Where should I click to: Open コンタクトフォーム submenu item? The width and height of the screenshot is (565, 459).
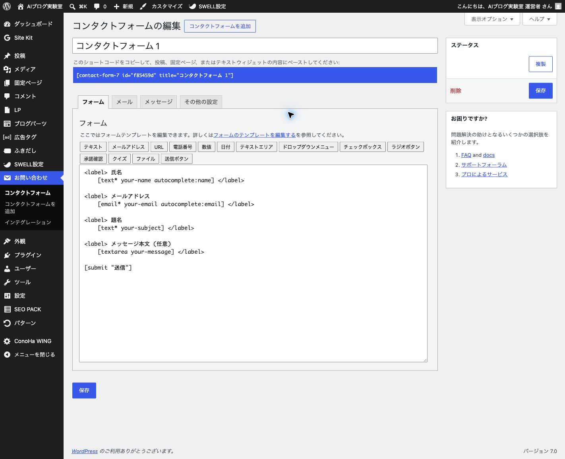(x=28, y=193)
